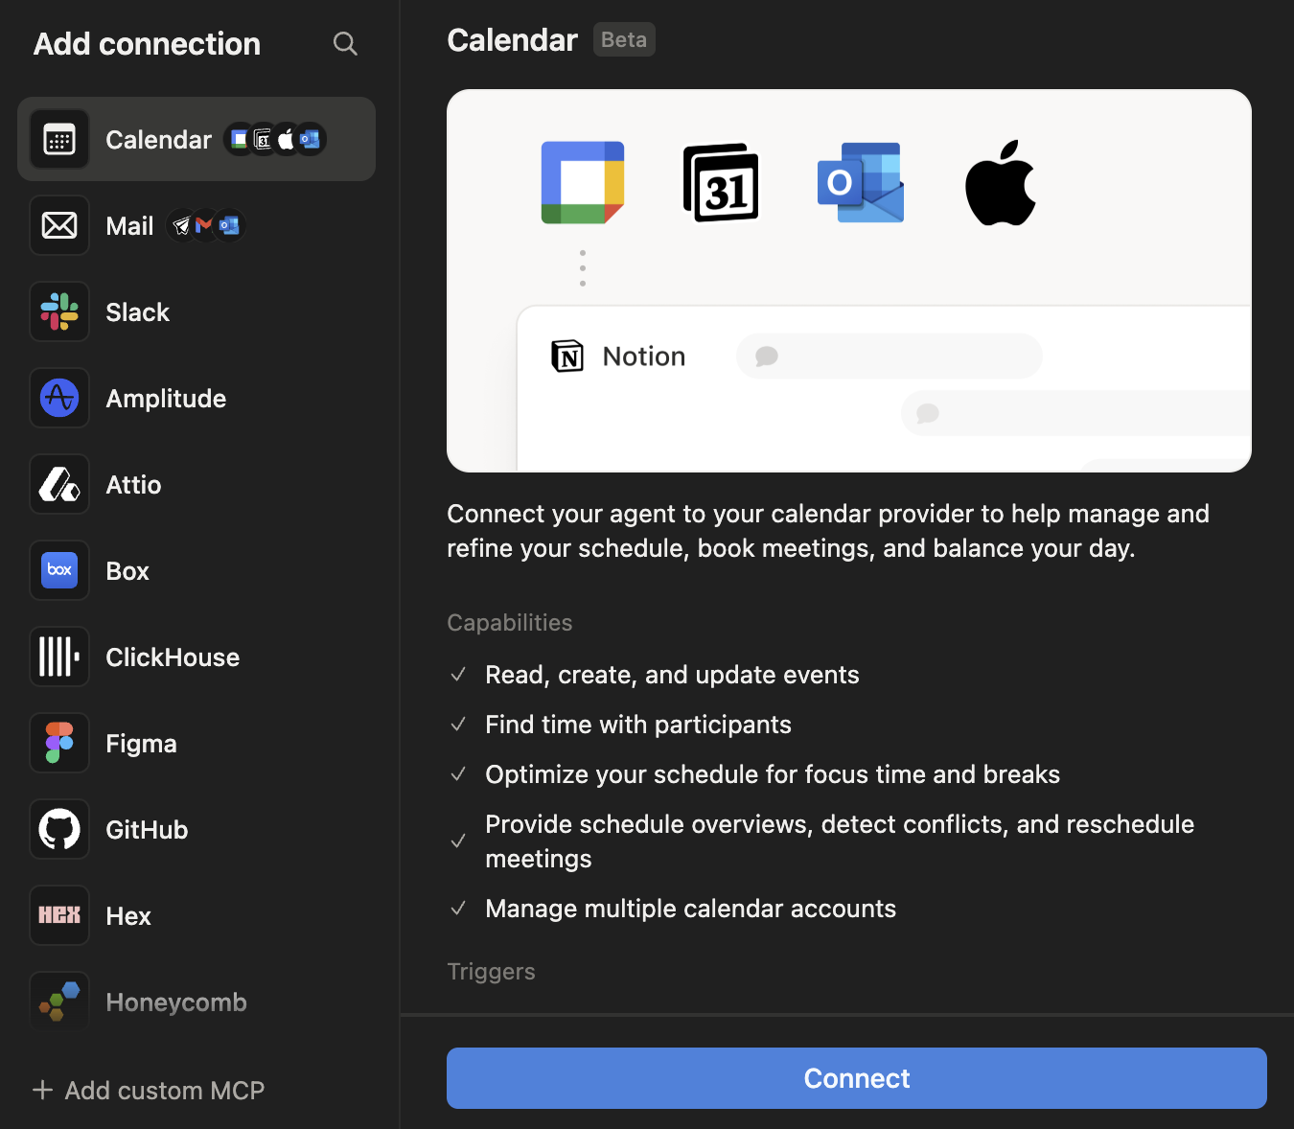Image resolution: width=1294 pixels, height=1129 pixels.
Task: Choose the Amplitude logo icon
Action: [59, 398]
